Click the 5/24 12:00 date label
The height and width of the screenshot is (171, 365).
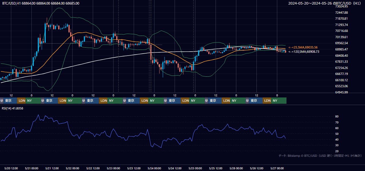175,168
